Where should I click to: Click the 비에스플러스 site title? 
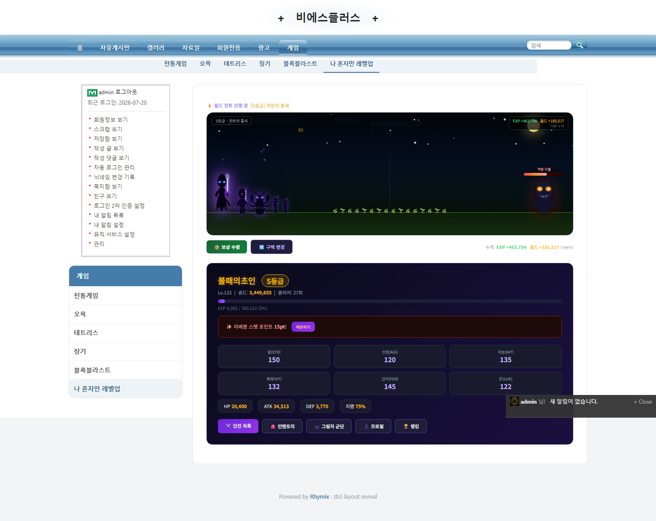point(328,18)
